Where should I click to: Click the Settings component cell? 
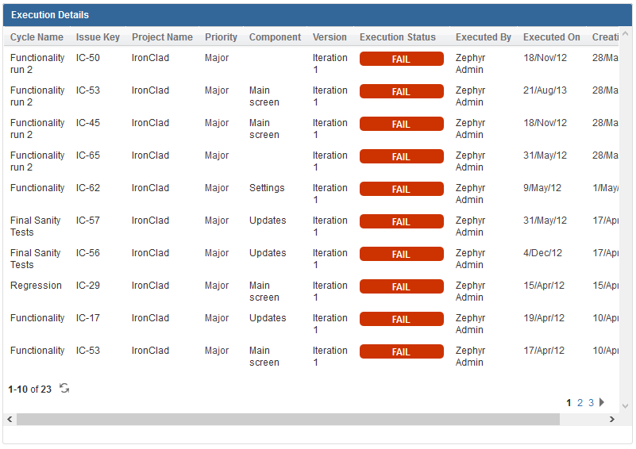click(267, 188)
